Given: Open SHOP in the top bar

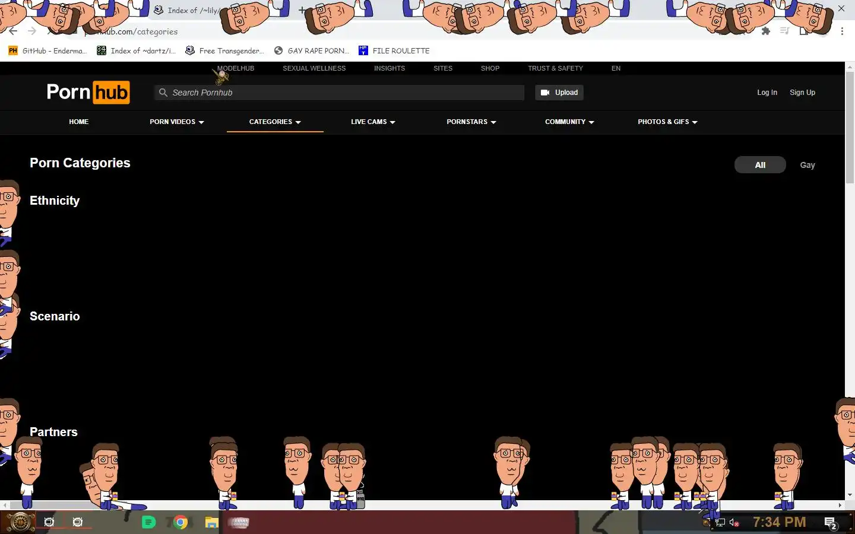Looking at the screenshot, I should [490, 68].
